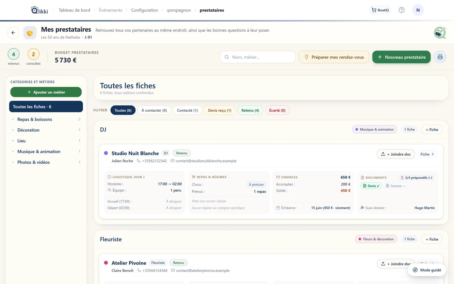
Task: Print the list via printer icon
Action: pos(440,57)
